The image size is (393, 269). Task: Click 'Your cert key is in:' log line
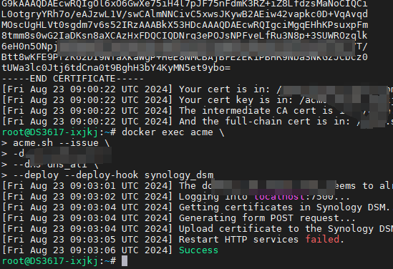point(236,100)
